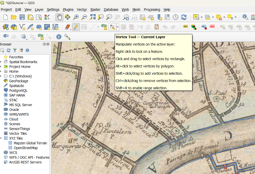Open the Vertex Tool dropdown arrow

(118, 27)
